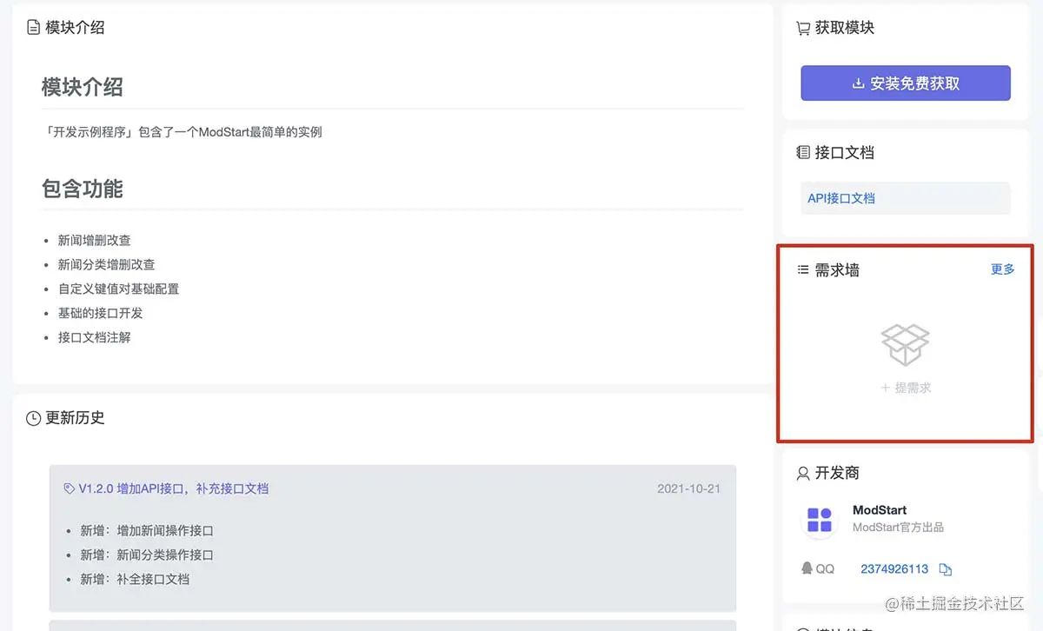Open the API接口文档 link
The width and height of the screenshot is (1043, 631).
point(841,198)
